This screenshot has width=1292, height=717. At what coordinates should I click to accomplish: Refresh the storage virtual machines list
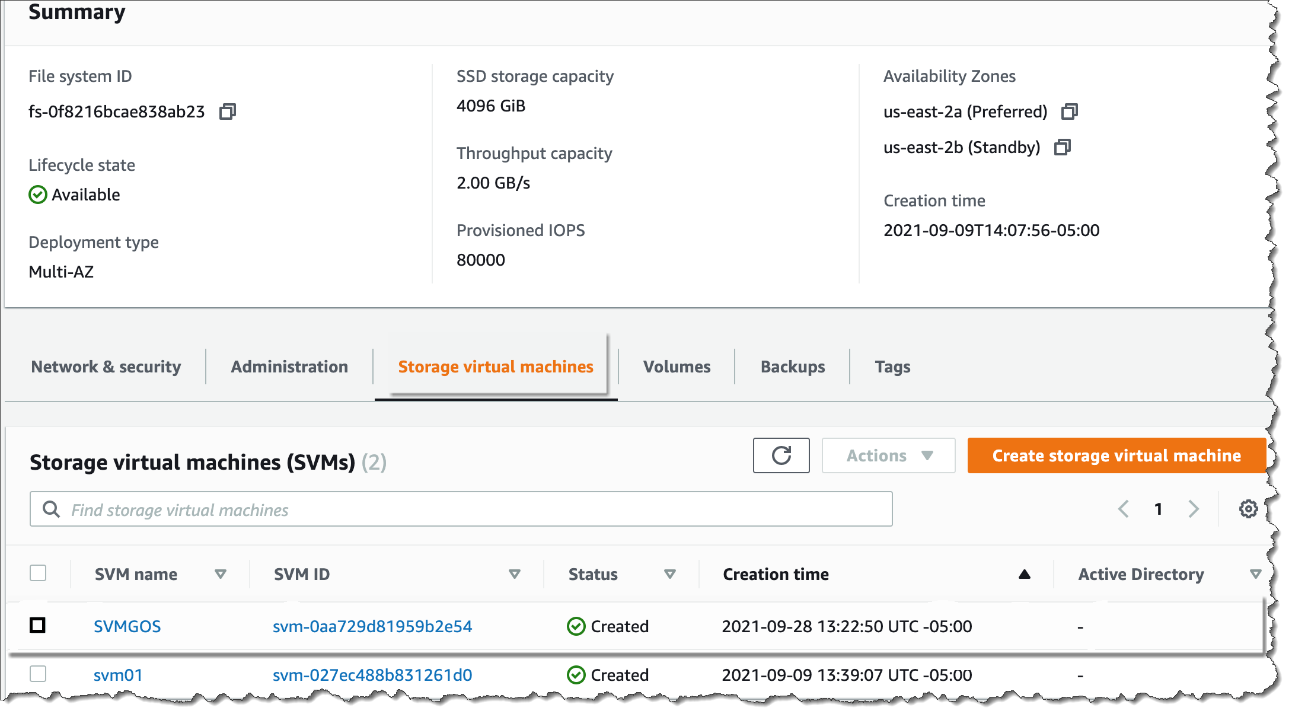pos(781,455)
